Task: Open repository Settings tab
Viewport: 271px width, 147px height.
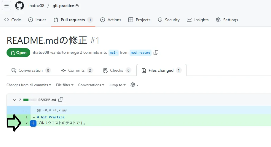Action: 227,20
